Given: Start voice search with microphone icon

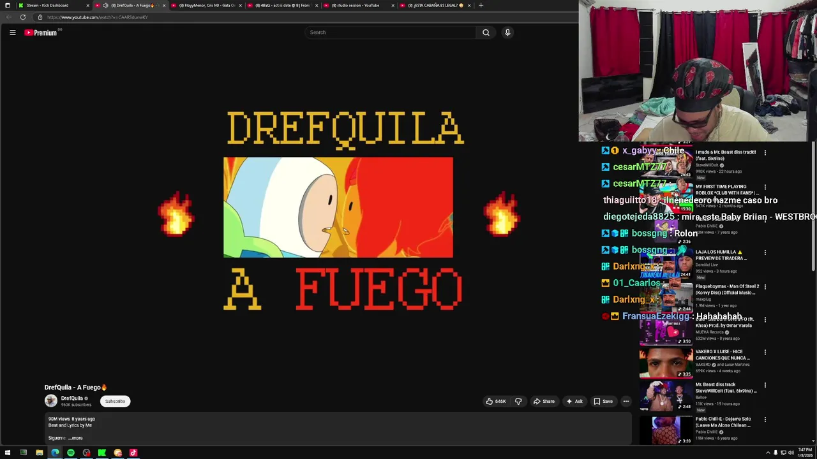Looking at the screenshot, I should (507, 33).
